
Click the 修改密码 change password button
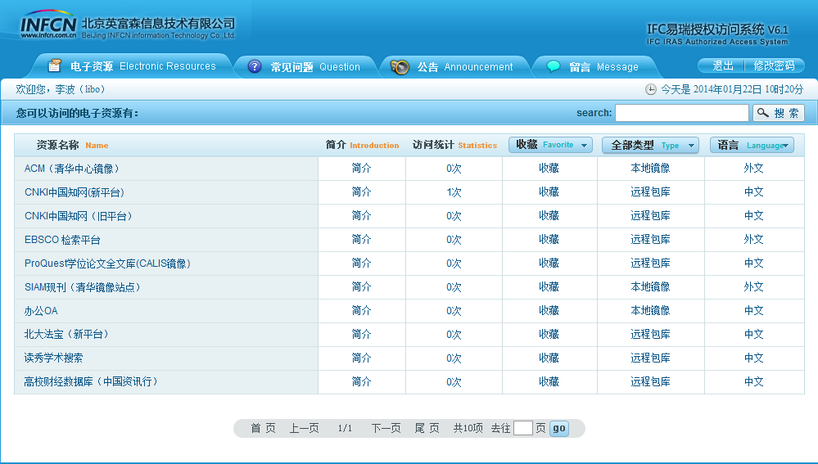(x=774, y=65)
